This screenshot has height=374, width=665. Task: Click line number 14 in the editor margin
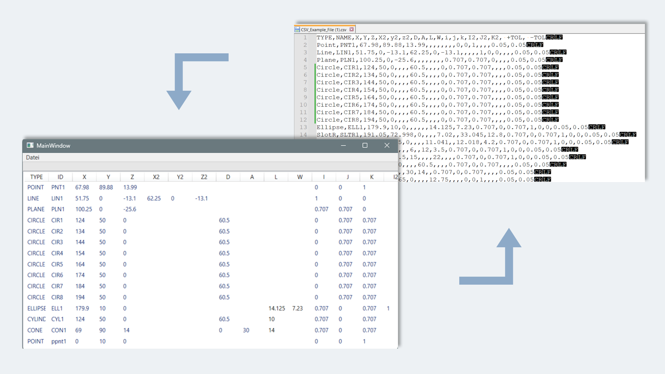(x=304, y=135)
